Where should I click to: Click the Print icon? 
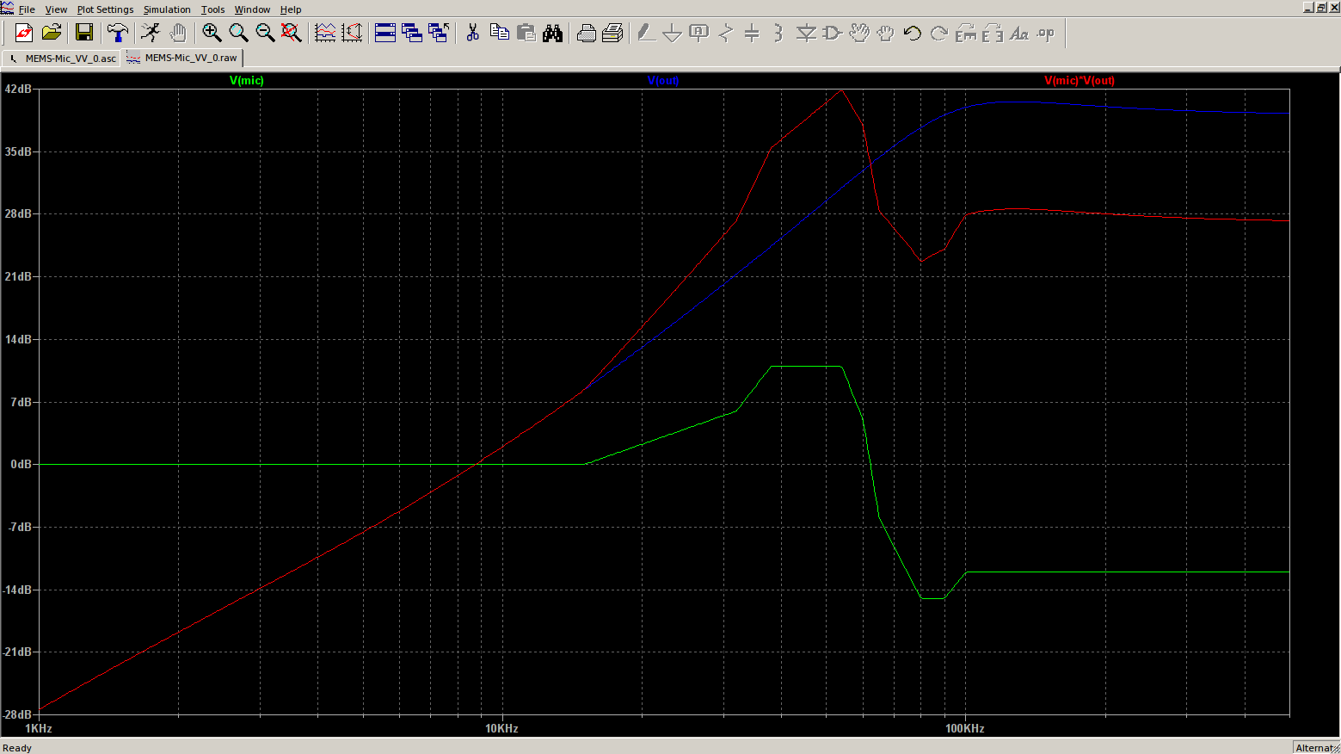point(612,33)
